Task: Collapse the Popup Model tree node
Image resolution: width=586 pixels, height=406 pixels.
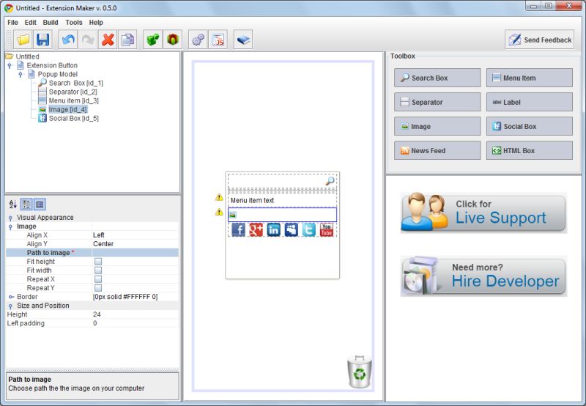Action: tap(21, 75)
